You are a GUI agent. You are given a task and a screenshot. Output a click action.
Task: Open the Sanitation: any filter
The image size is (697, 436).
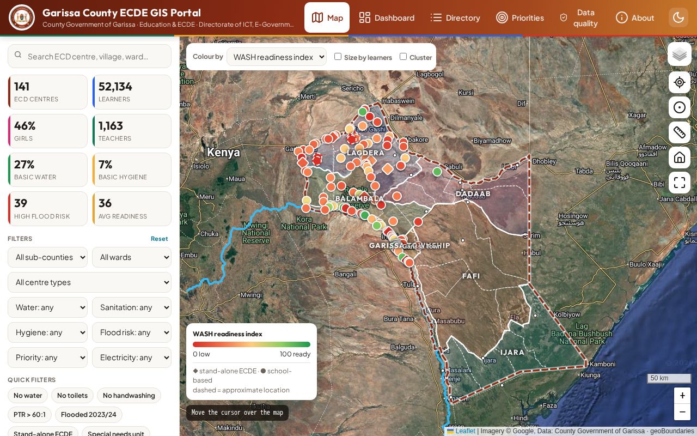[132, 307]
